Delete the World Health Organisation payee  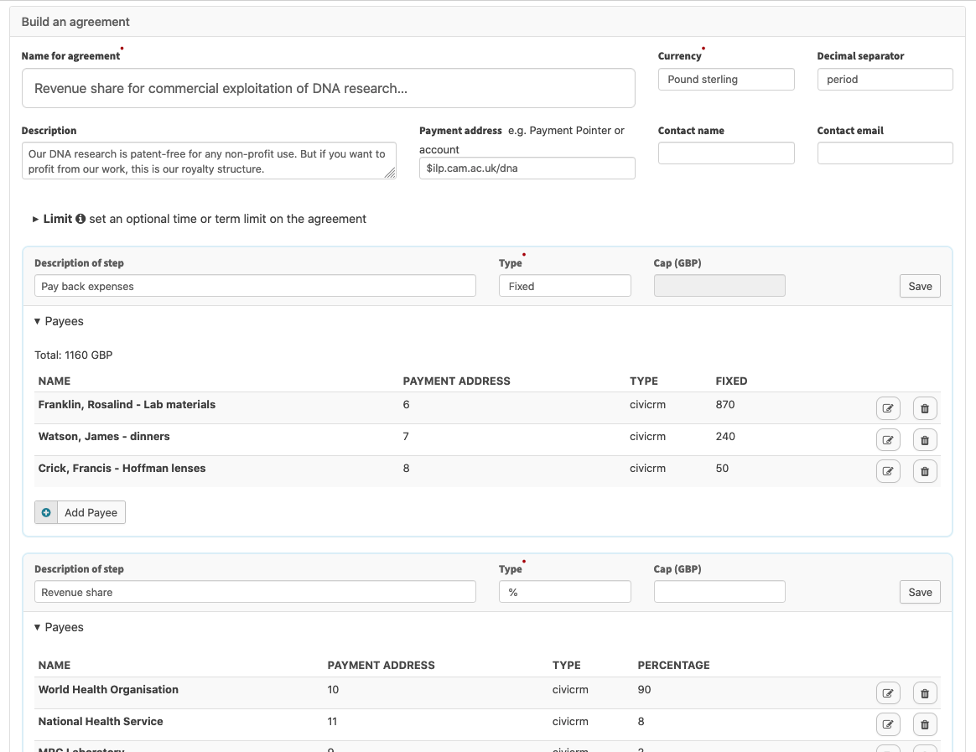[x=924, y=692]
